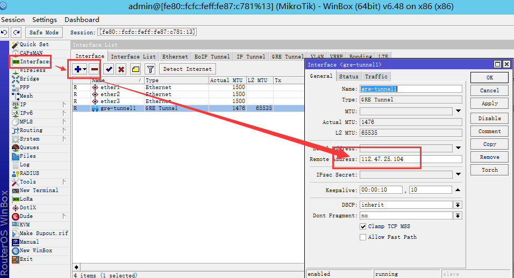Image resolution: width=514 pixels, height=278 pixels.
Task: Click Disable button in dialog
Action: point(489,119)
